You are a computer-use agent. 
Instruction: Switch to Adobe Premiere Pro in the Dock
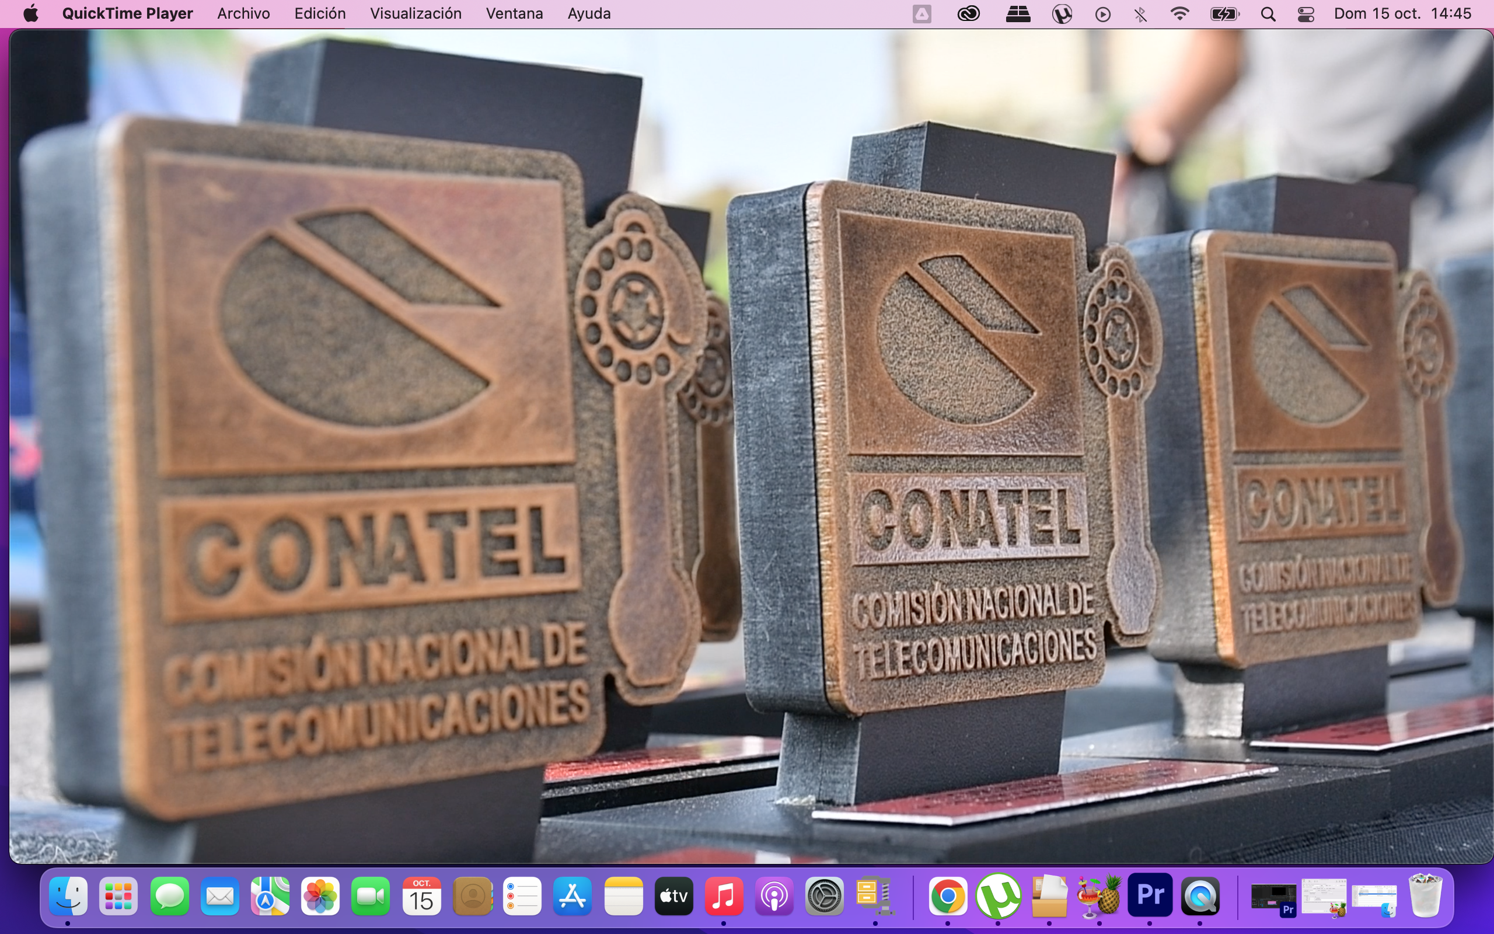point(1150,895)
